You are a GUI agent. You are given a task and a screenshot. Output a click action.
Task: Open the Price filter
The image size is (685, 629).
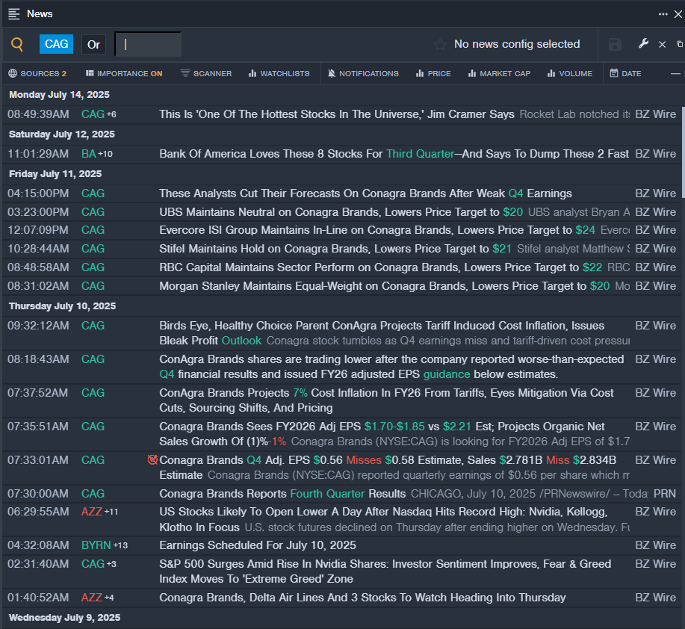(433, 73)
